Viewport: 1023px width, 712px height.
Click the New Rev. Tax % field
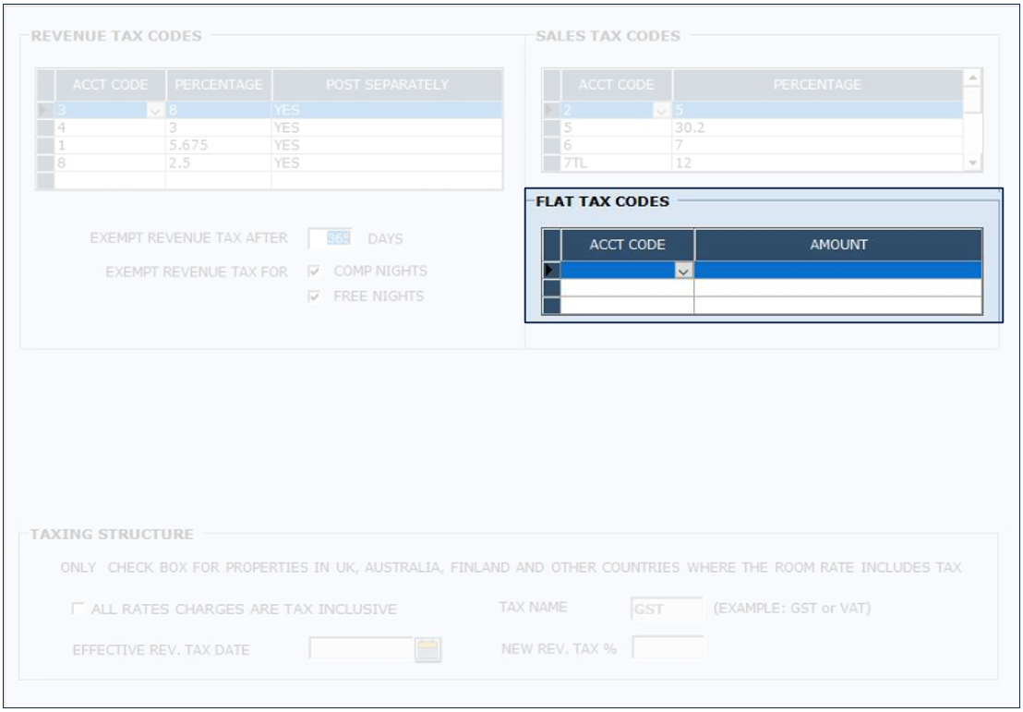[x=668, y=648]
